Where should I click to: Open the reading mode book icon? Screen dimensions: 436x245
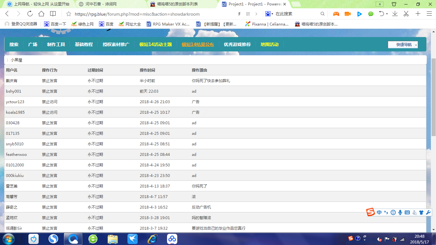pos(53,14)
